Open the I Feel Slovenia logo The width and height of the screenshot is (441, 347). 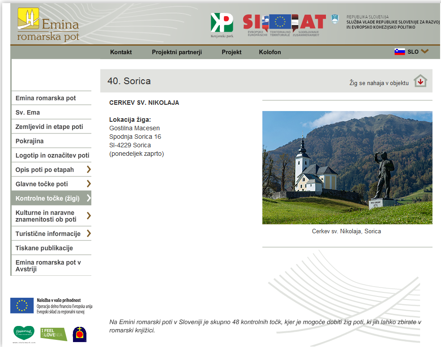click(x=54, y=334)
